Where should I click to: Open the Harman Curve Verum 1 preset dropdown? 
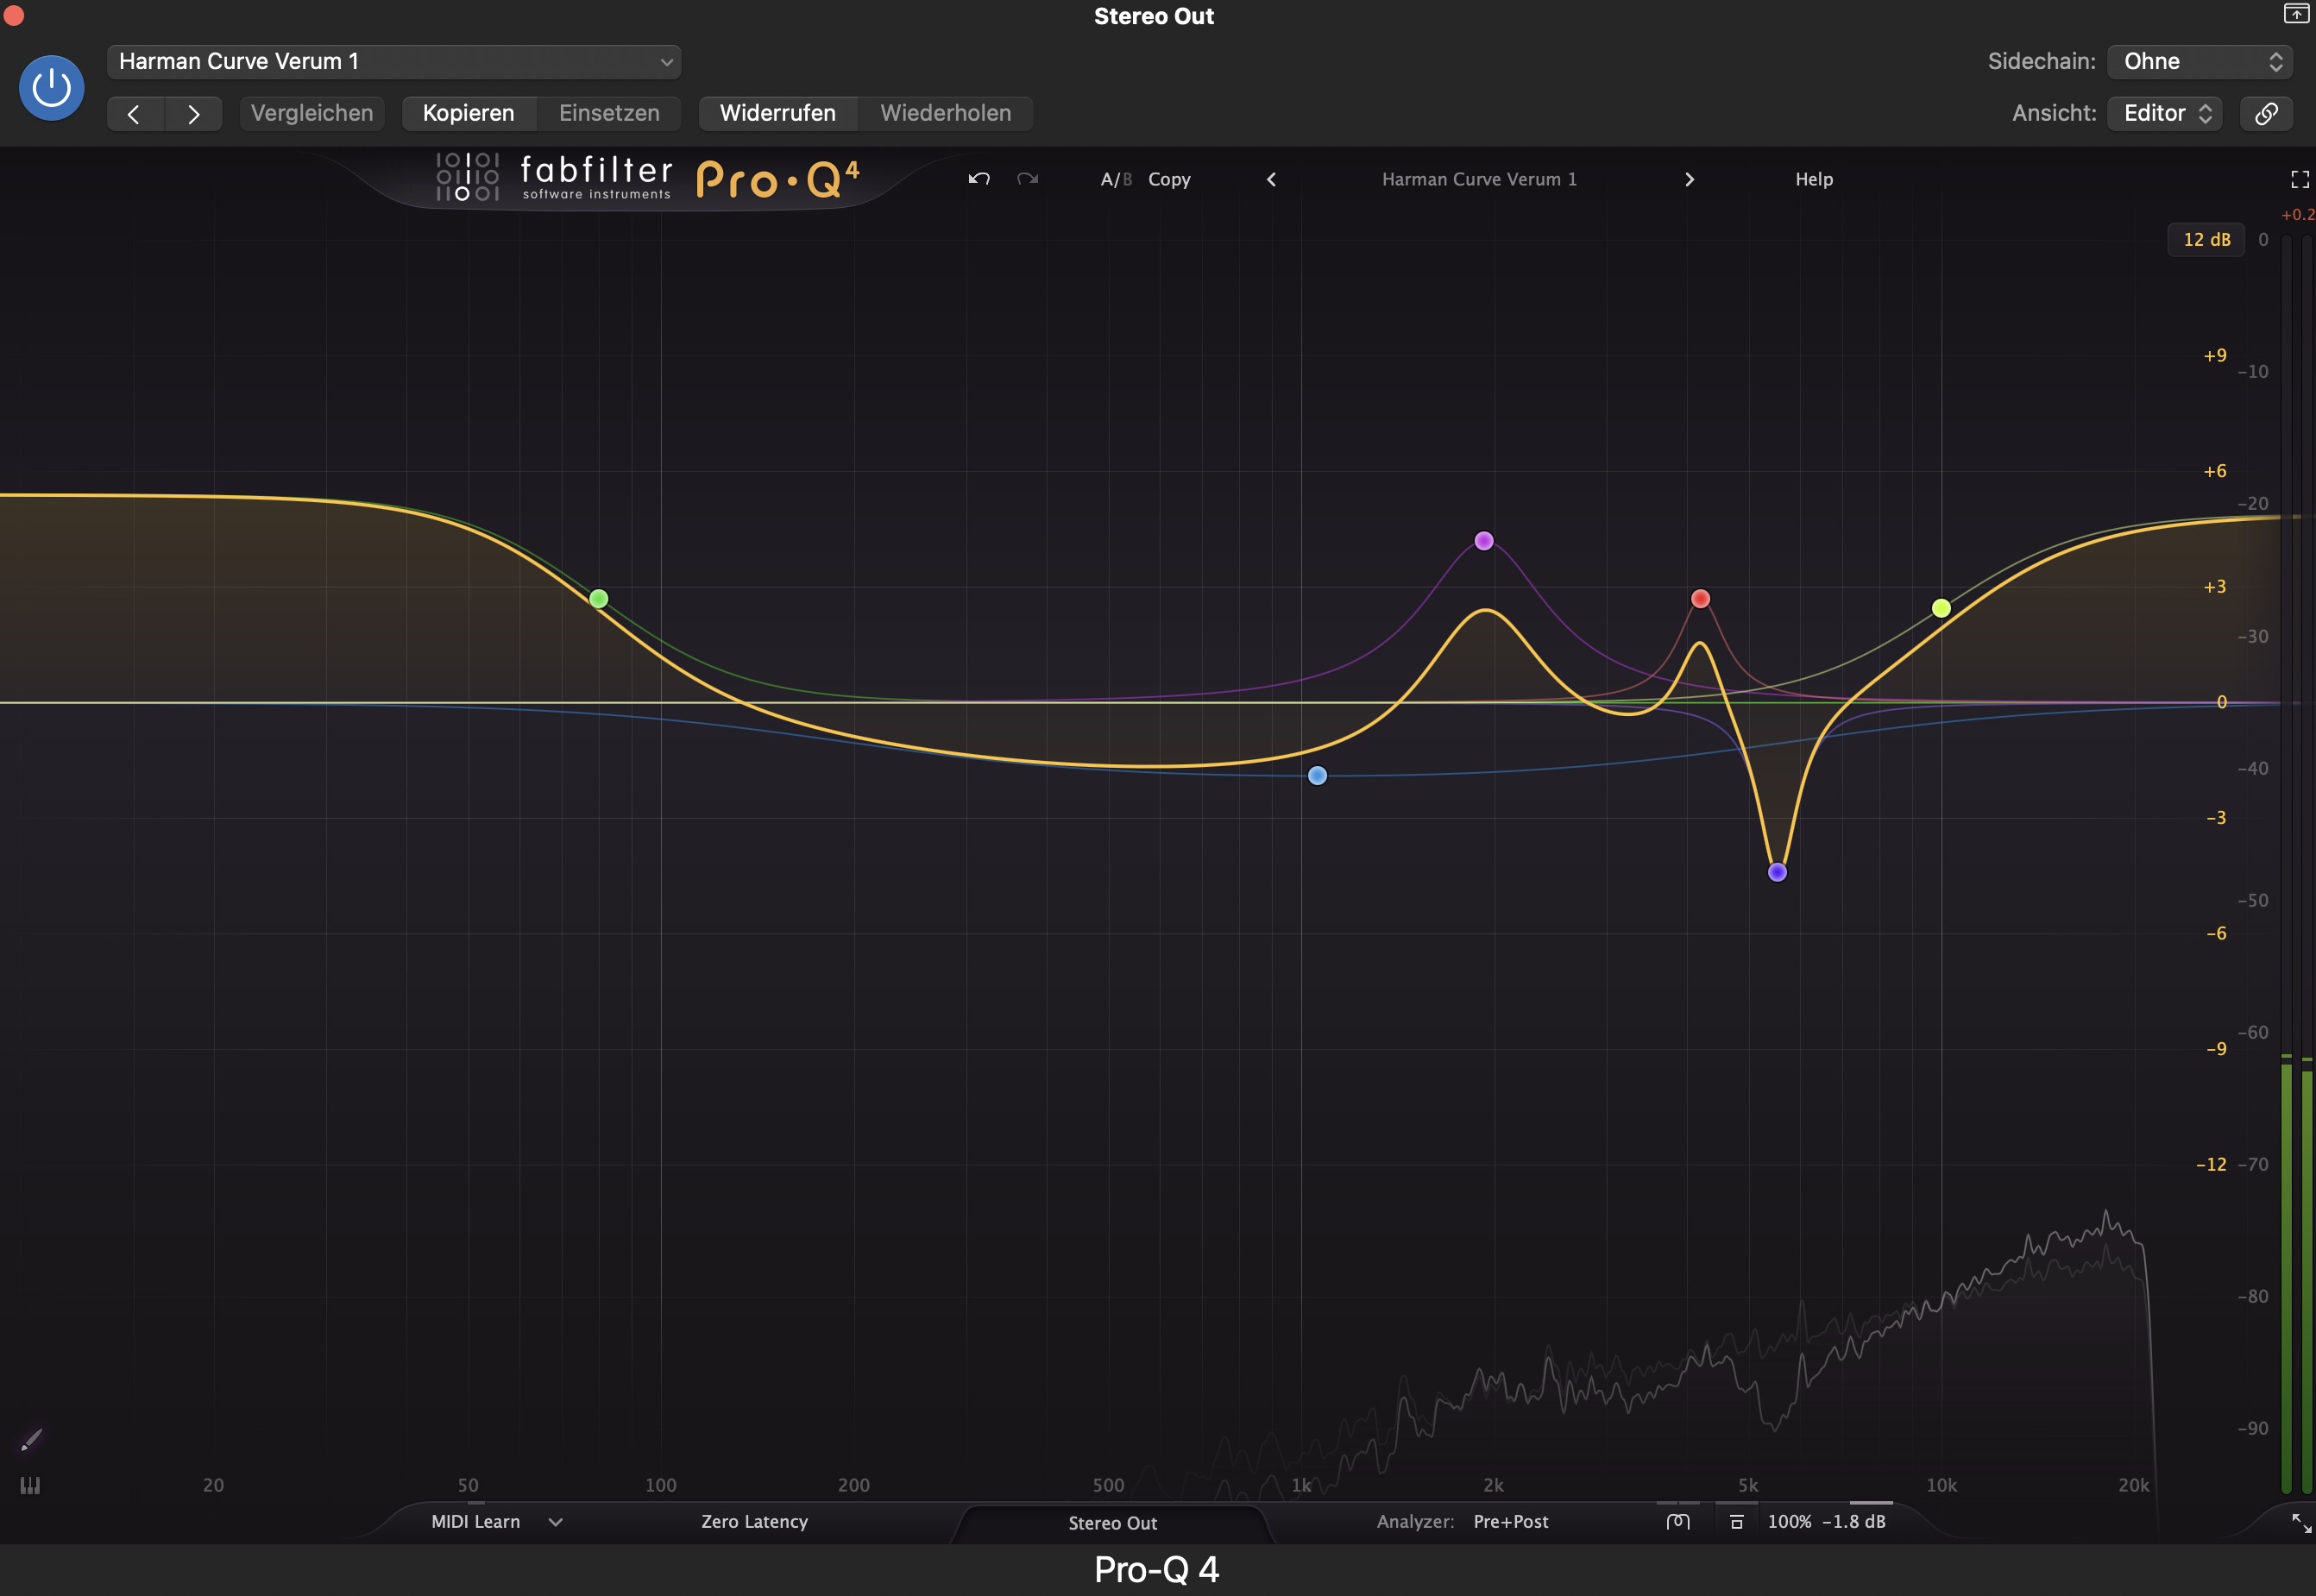[x=394, y=61]
